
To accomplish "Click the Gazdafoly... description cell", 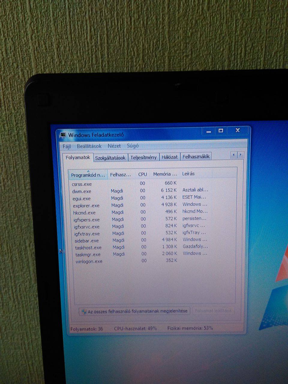I will click(x=195, y=246).
